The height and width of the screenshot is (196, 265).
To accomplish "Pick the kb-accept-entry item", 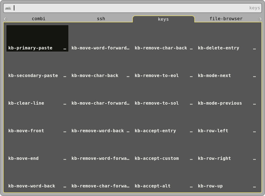I will 164,121.
